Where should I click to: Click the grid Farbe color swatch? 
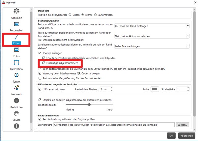(155, 89)
